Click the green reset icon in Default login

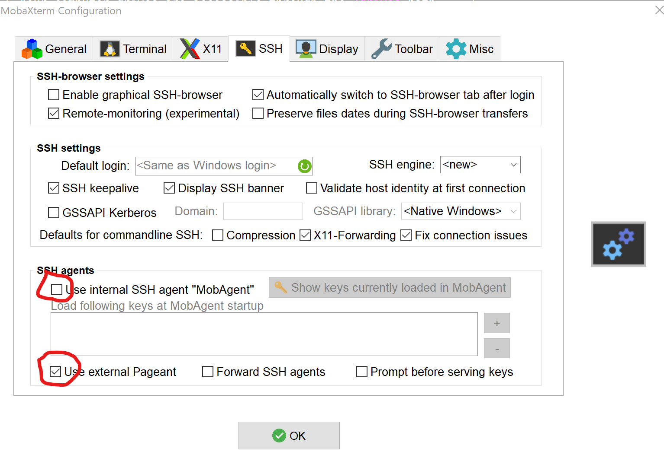tap(305, 166)
